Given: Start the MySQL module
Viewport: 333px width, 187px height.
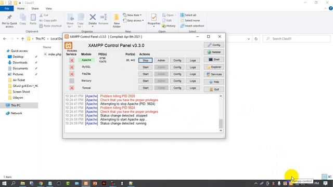Looking at the screenshot, I should (146, 67).
